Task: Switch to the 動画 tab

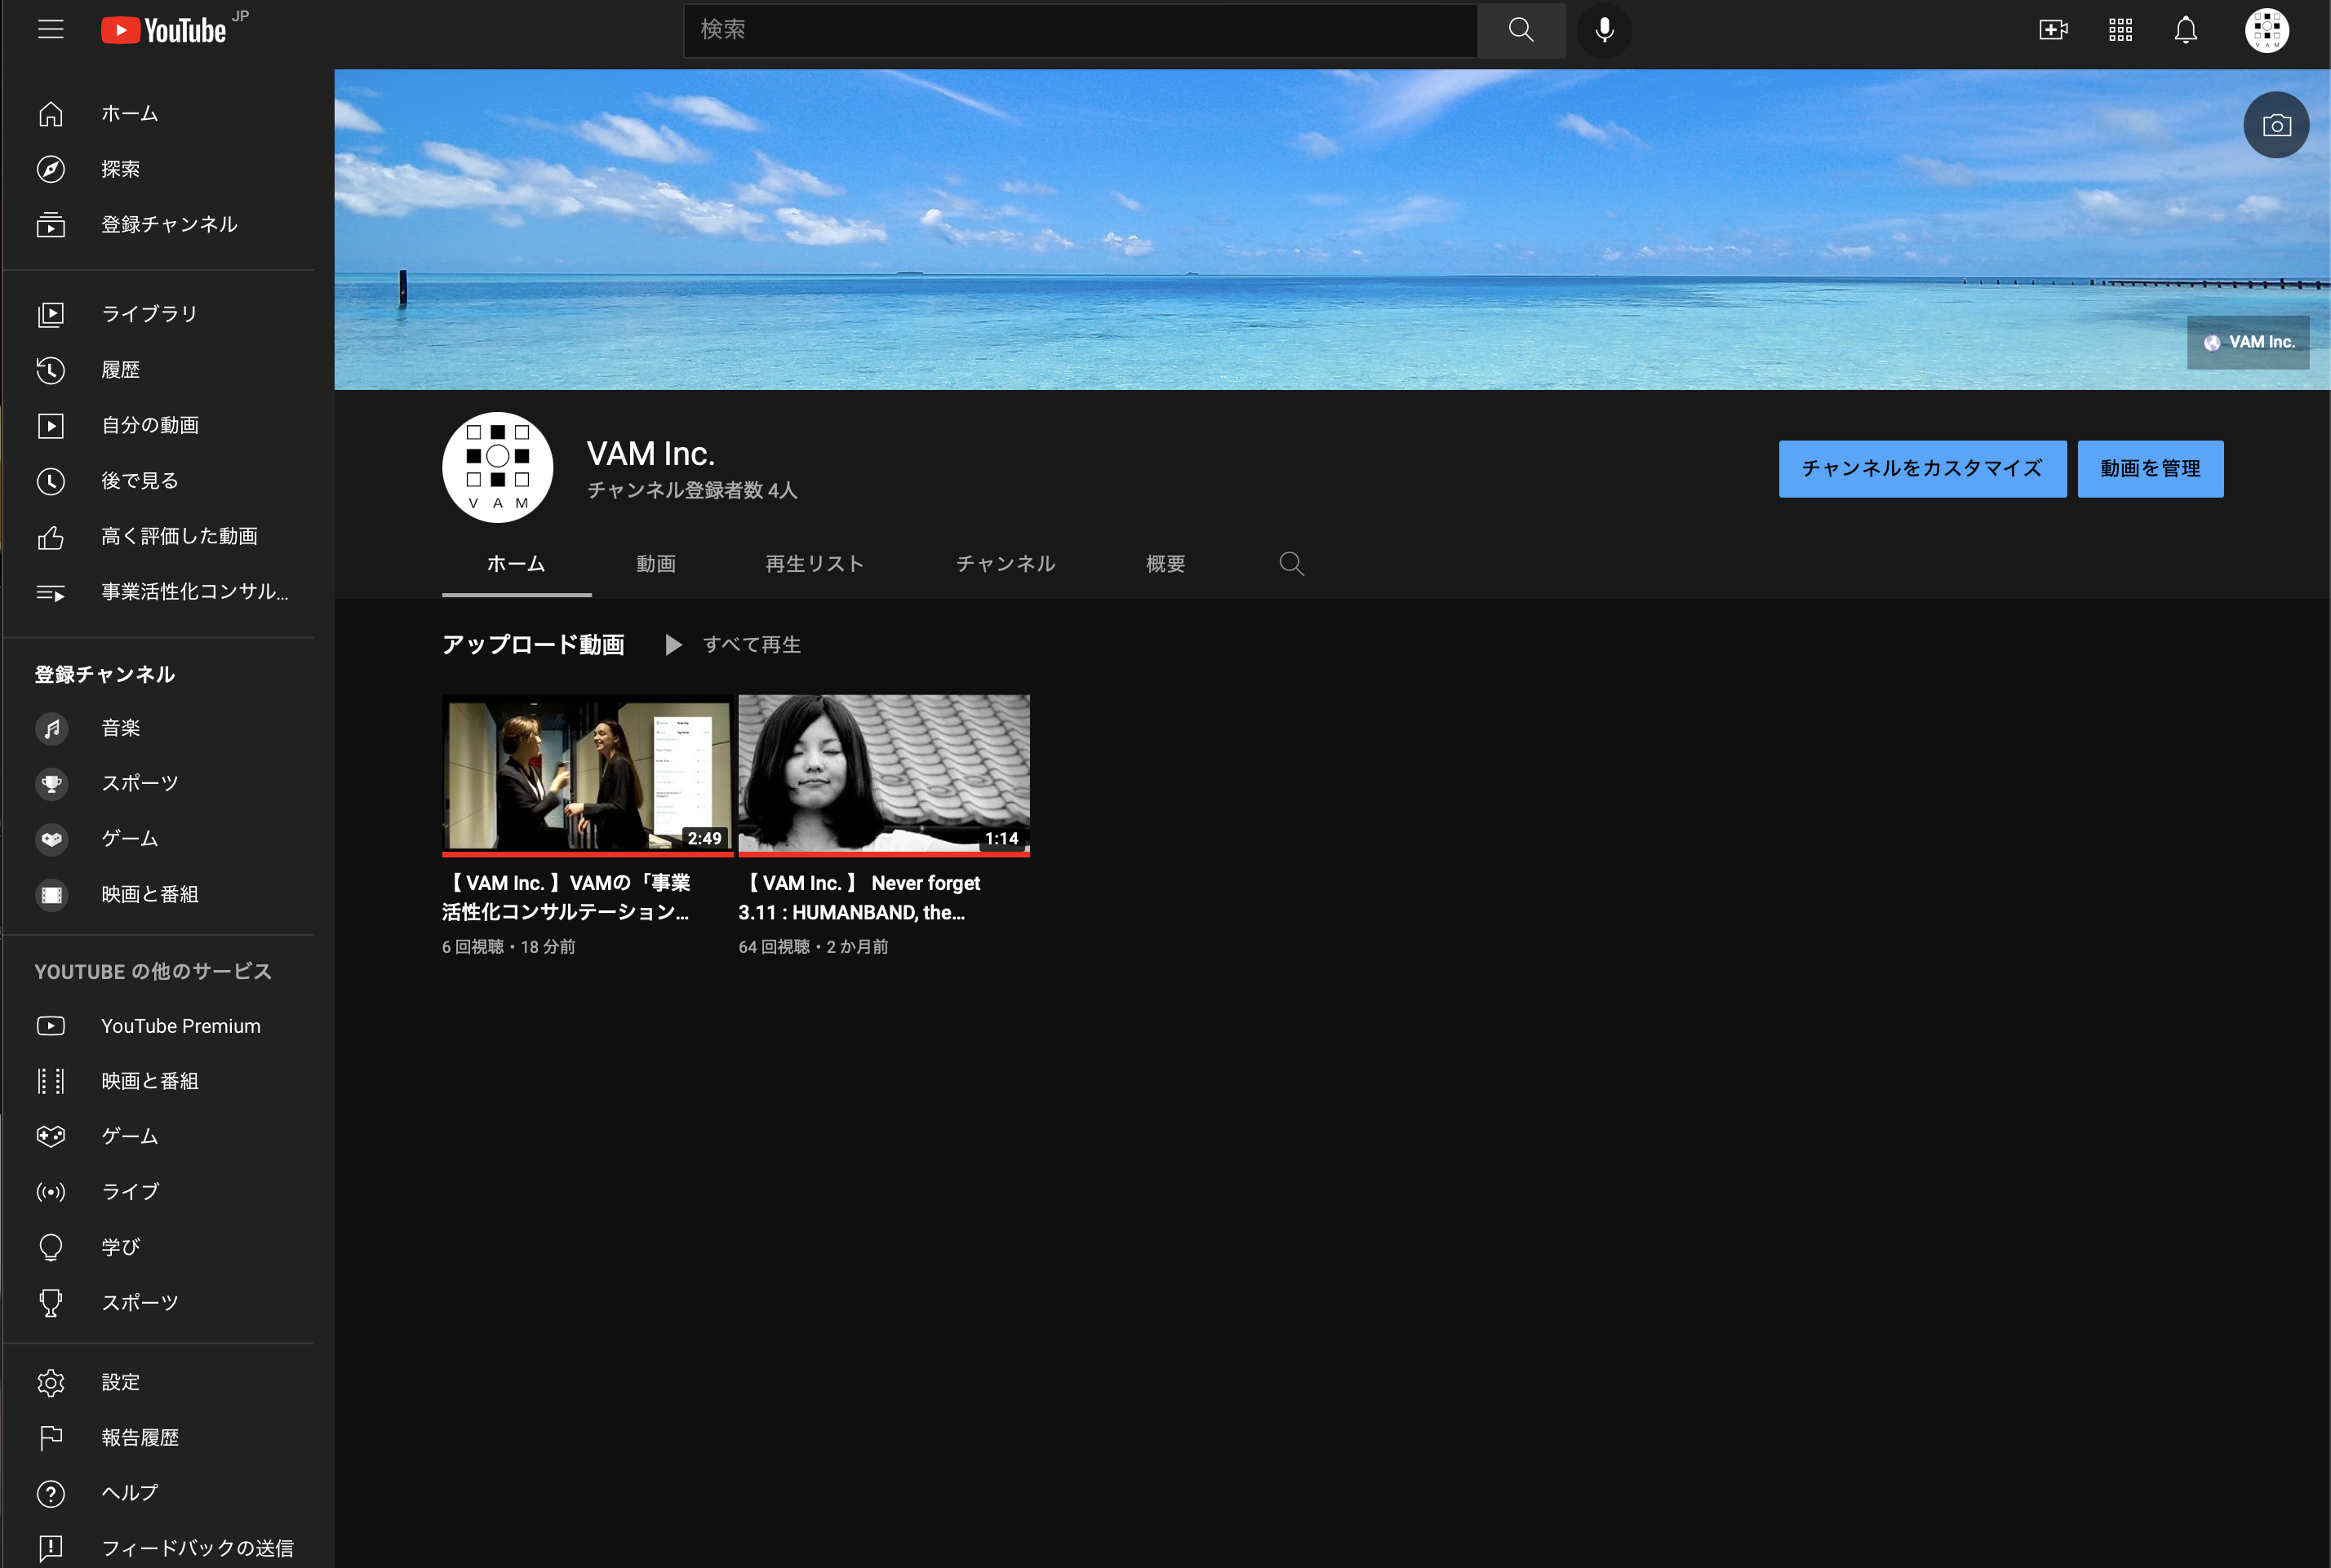Action: pyautogui.click(x=656, y=564)
